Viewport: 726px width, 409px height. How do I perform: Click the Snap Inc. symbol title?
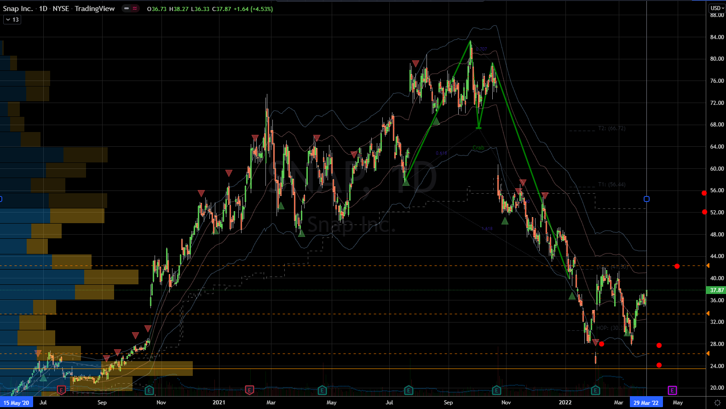tap(17, 9)
